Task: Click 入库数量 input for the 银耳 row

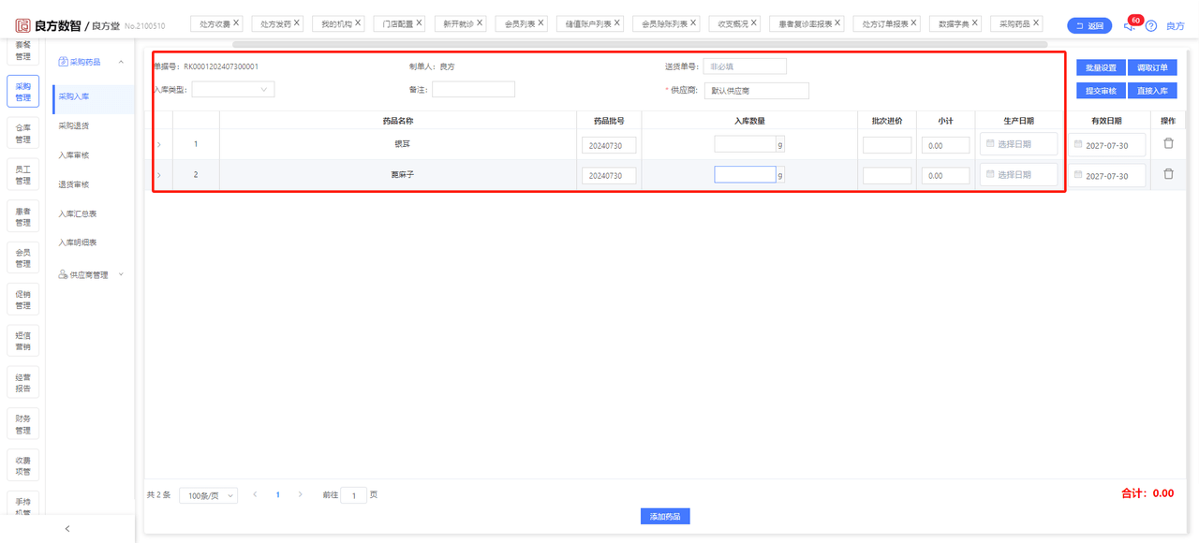Action: (x=745, y=144)
